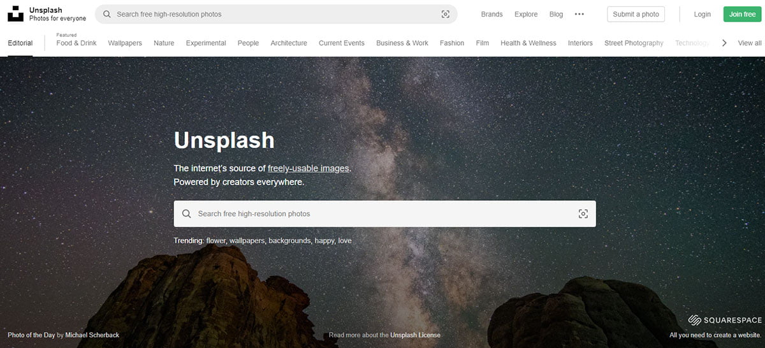Open the Technology topic
Image resolution: width=765 pixels, height=348 pixels.
pos(692,43)
